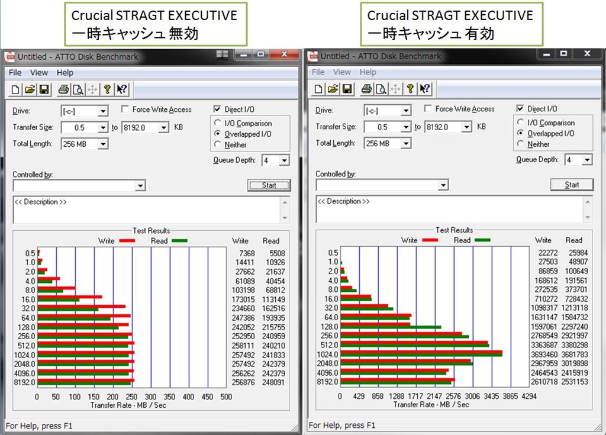The height and width of the screenshot is (435, 606).
Task: Click the four-arrow move icon in right window toolbar
Action: pos(395,89)
